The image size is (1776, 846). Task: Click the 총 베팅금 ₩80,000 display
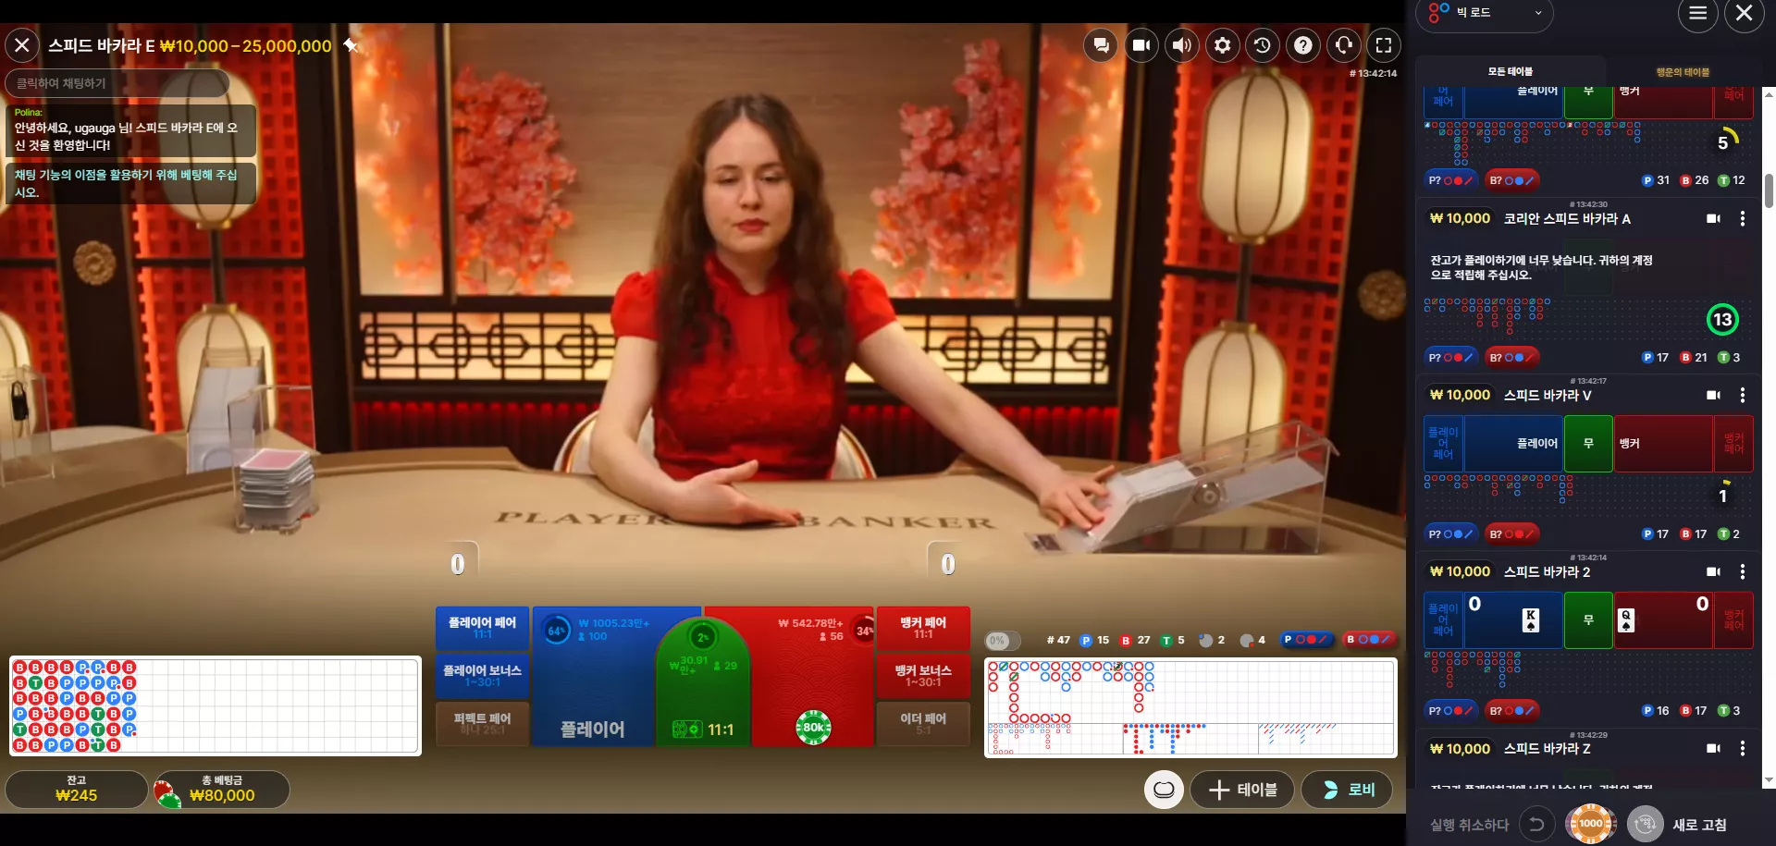[x=222, y=790]
